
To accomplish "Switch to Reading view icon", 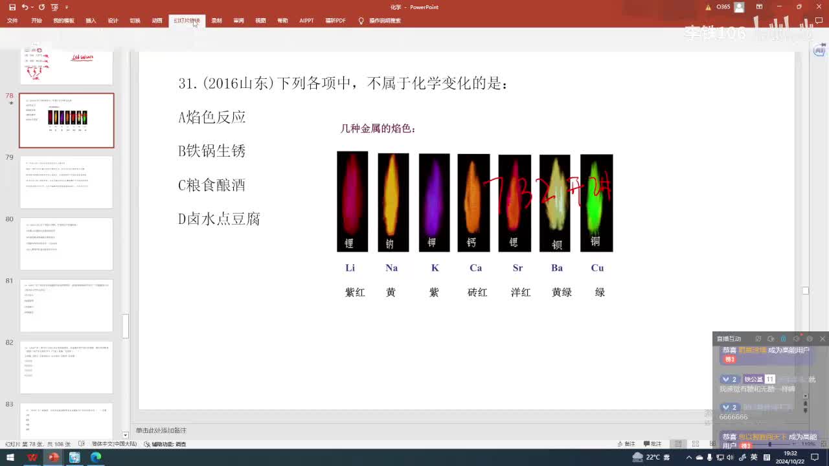I will pyautogui.click(x=711, y=444).
